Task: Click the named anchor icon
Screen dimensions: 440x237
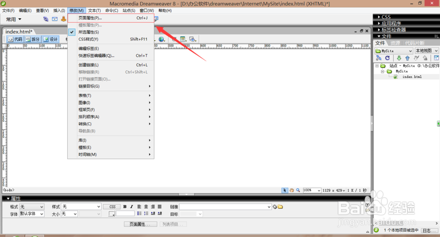Action: tap(64, 19)
